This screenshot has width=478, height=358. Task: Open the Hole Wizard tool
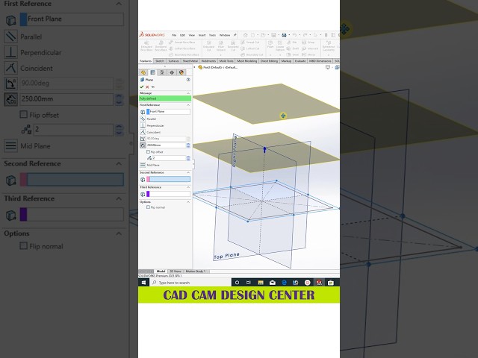click(221, 45)
